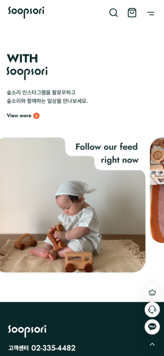Click the Soopsori header logo
Screen dimensions: 164x356
[26, 12]
